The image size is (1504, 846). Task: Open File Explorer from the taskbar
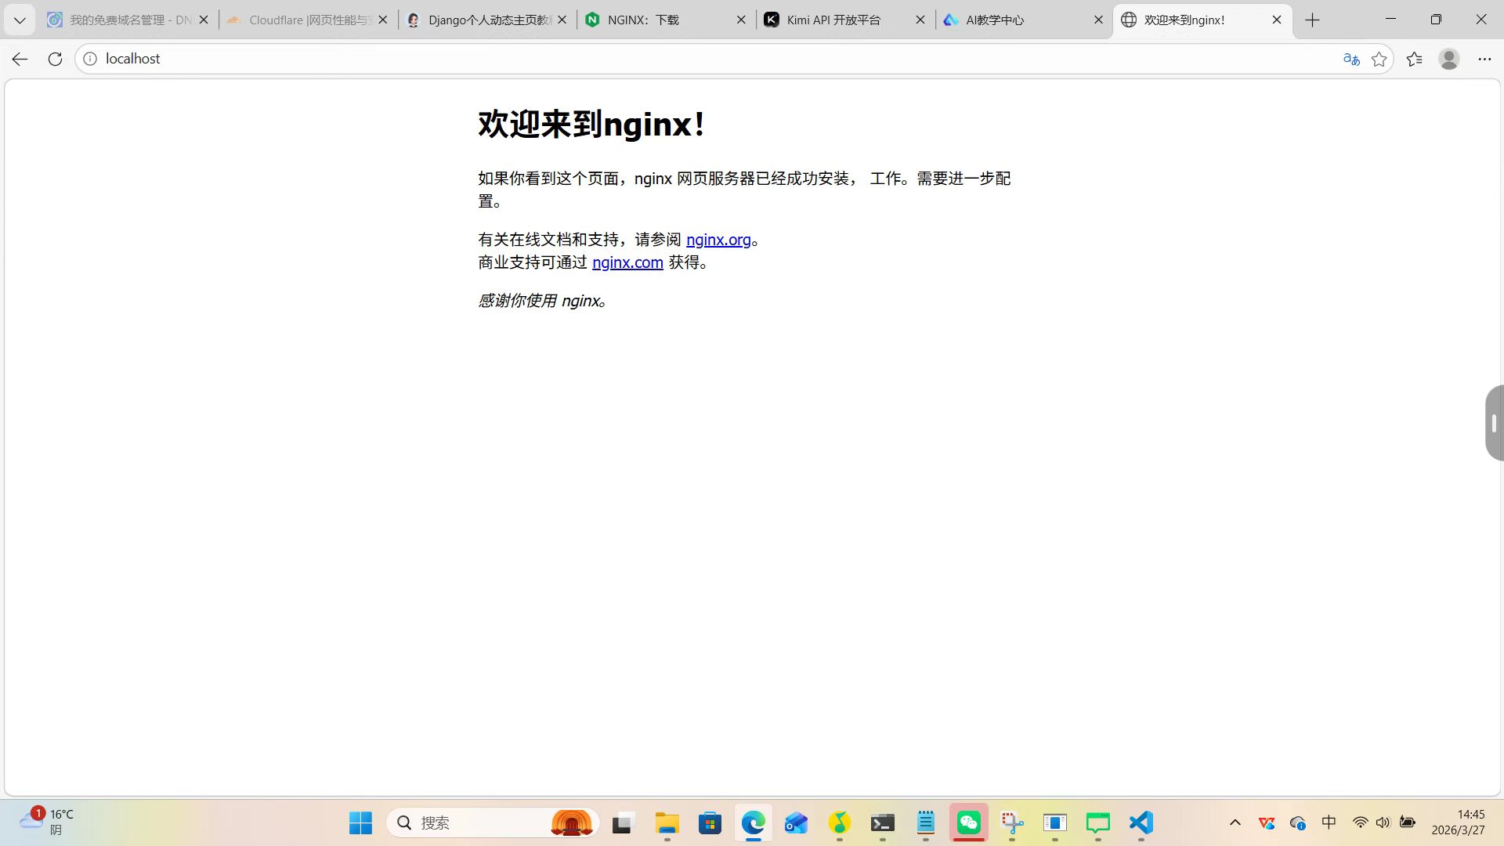(x=667, y=822)
